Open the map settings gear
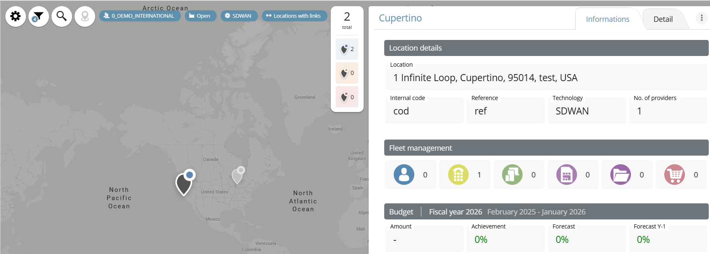This screenshot has height=254, width=710. 16,16
